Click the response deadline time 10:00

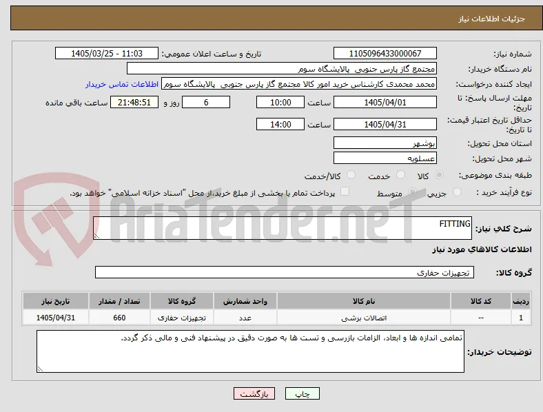(280, 102)
